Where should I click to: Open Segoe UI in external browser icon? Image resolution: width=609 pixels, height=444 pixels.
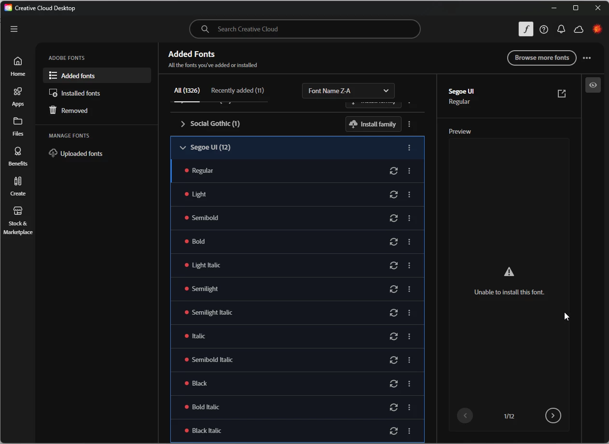click(x=562, y=94)
